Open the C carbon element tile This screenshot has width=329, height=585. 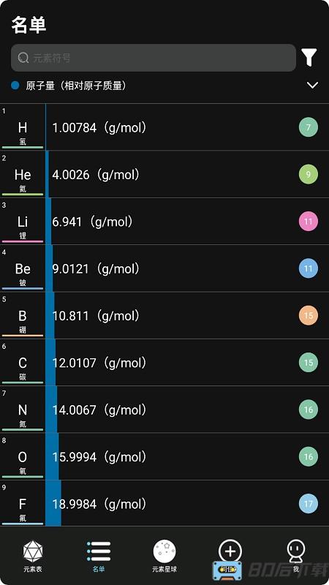coord(23,363)
